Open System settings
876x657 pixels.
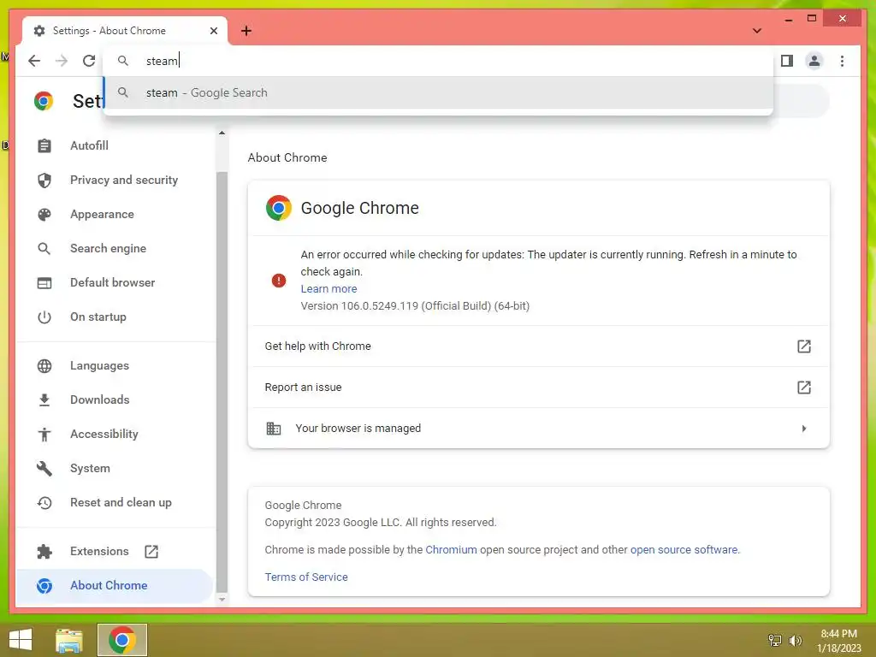[x=90, y=468]
